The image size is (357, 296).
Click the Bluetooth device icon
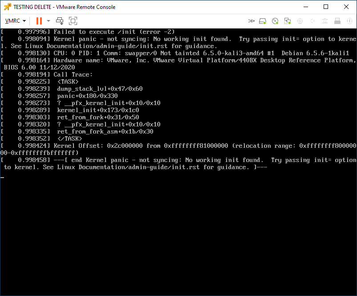(x=349, y=21)
